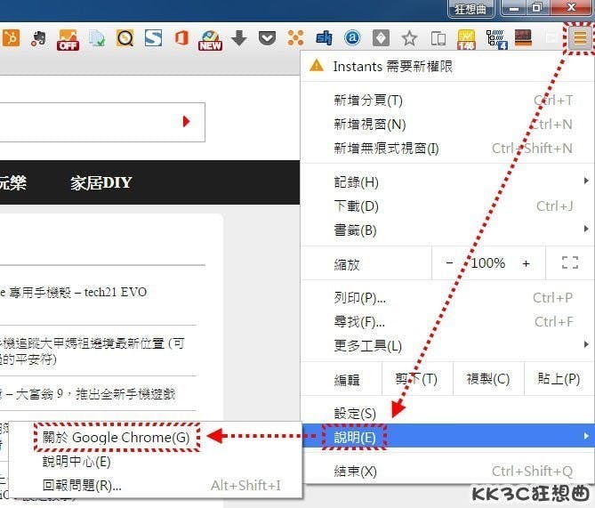Expand the 記錄(H) history submenu arrow
Image resolution: width=595 pixels, height=508 pixels.
[586, 181]
